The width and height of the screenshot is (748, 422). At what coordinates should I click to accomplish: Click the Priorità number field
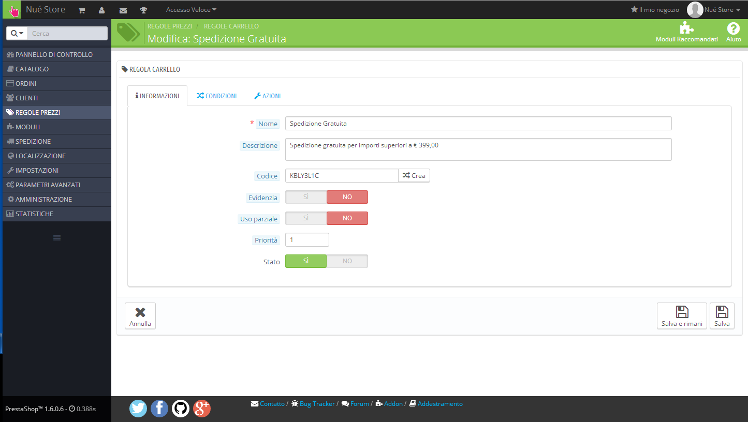click(307, 240)
